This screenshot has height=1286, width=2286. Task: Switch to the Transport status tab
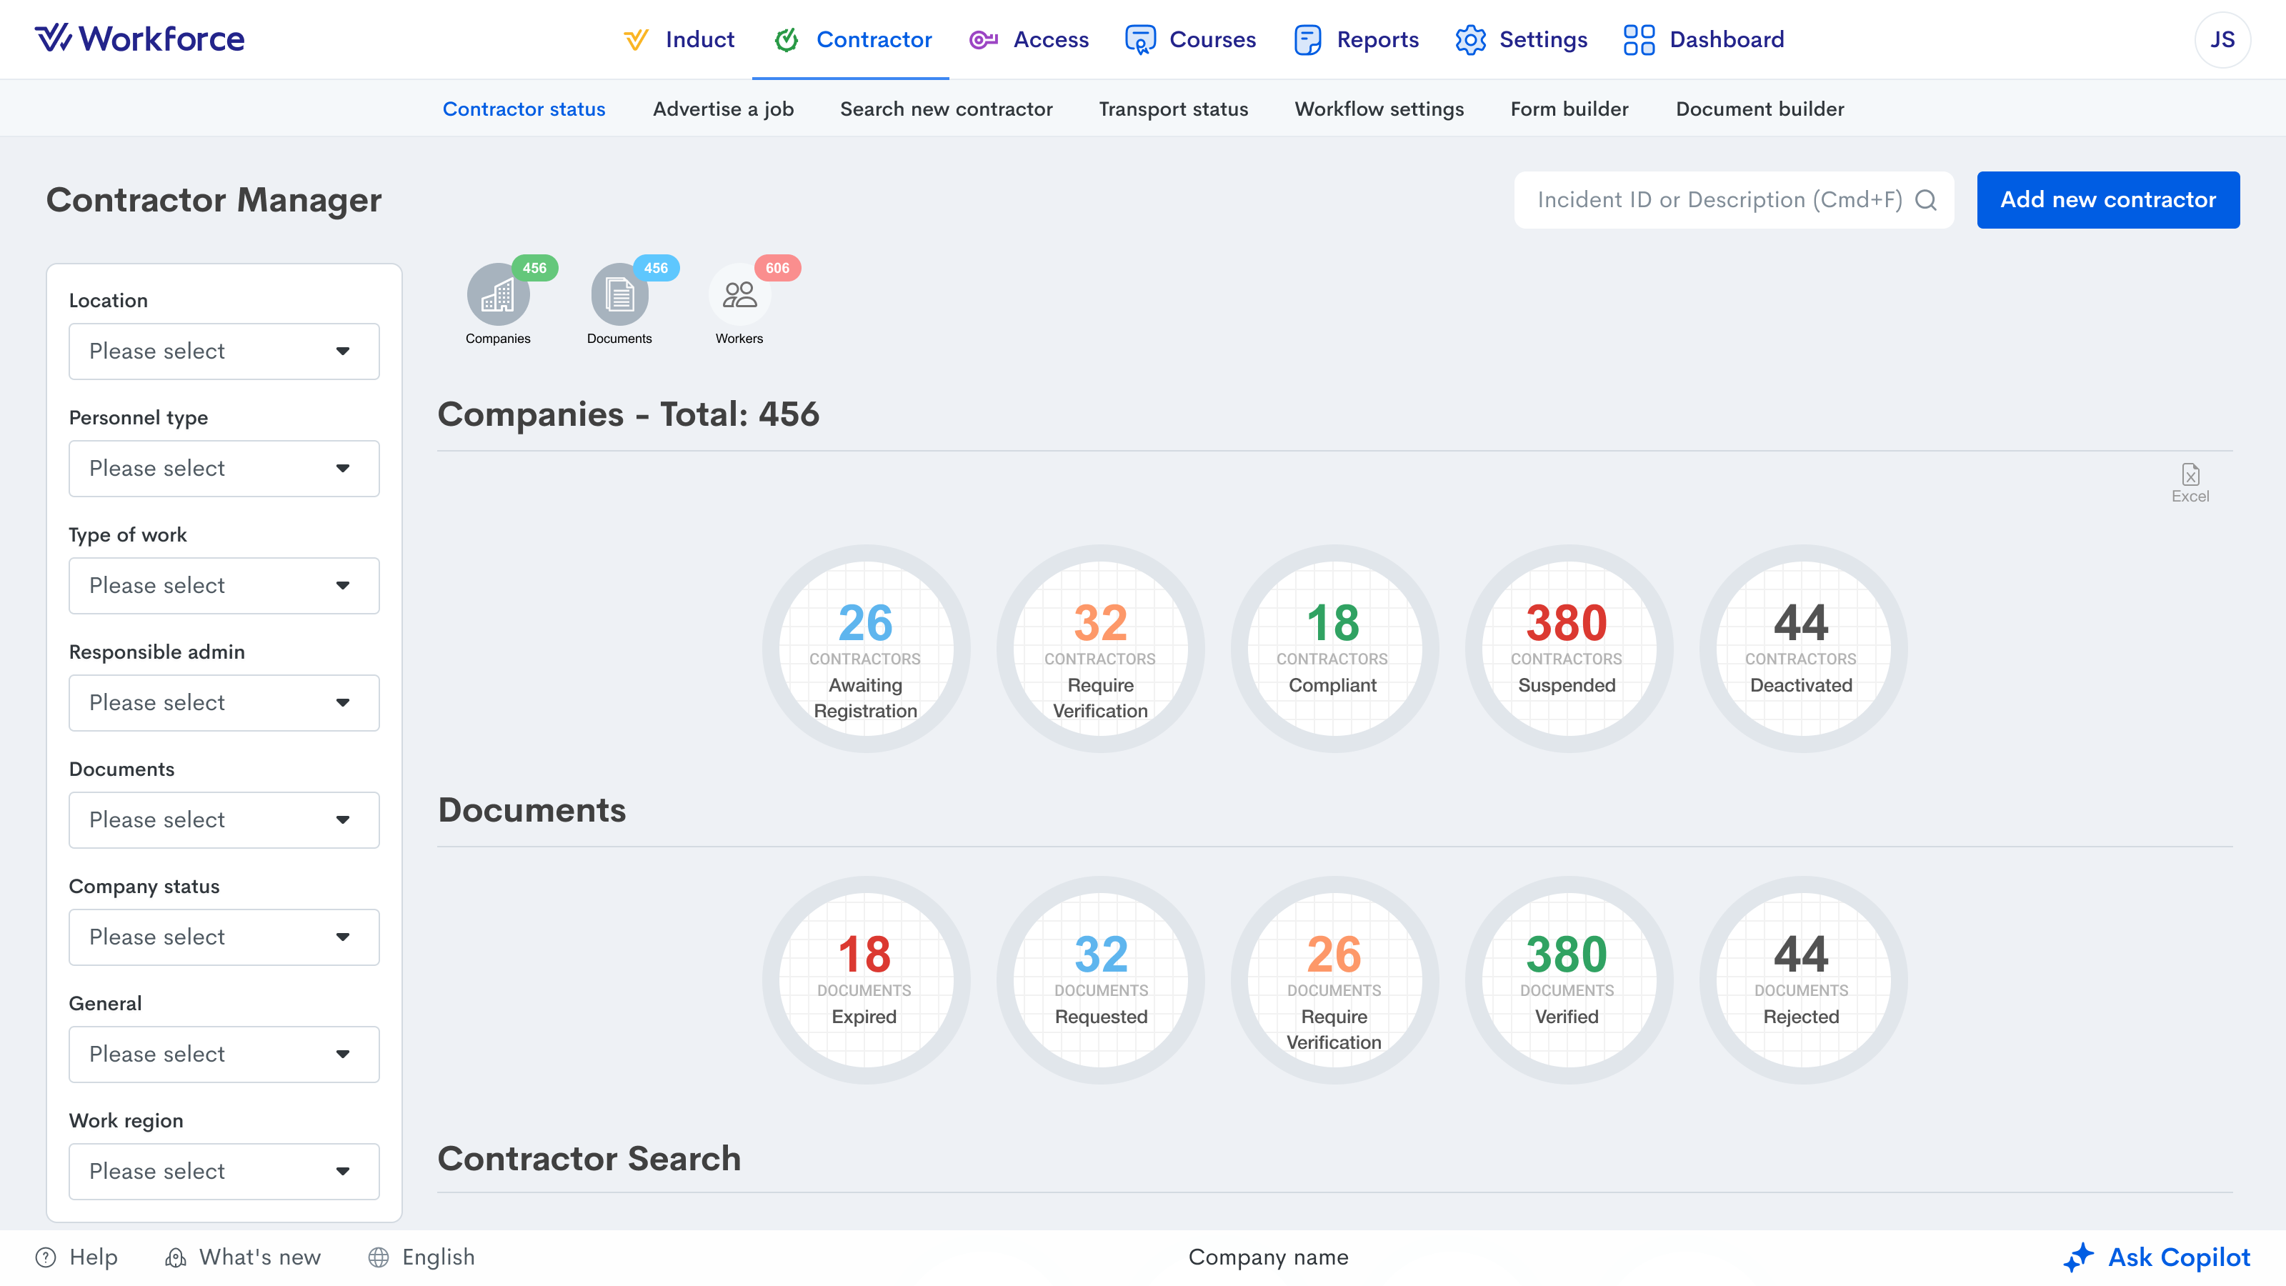(x=1173, y=109)
